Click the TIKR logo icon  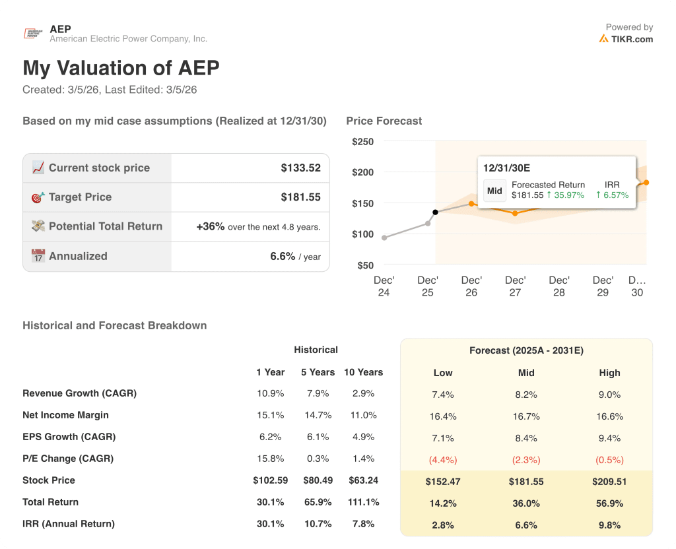[x=603, y=39]
